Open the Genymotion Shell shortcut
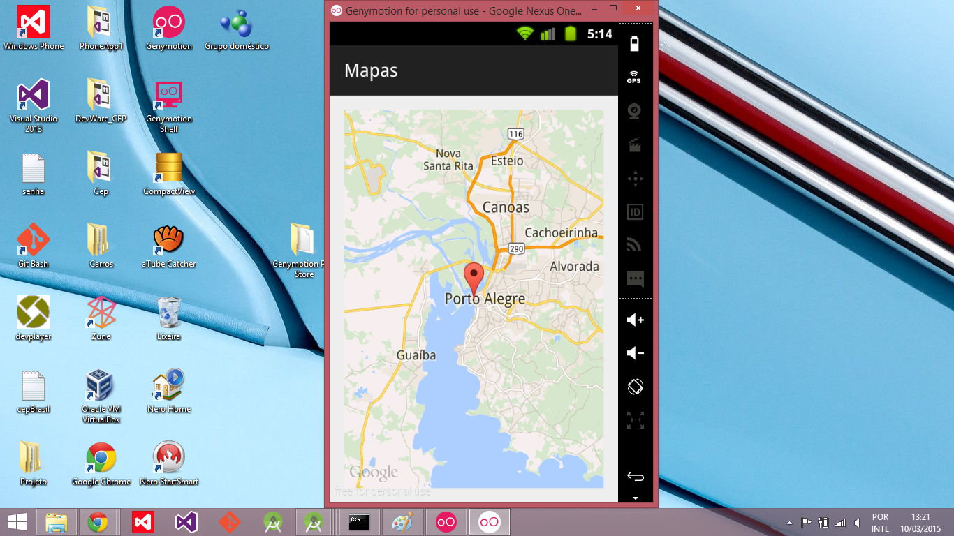954x536 pixels. point(168,96)
